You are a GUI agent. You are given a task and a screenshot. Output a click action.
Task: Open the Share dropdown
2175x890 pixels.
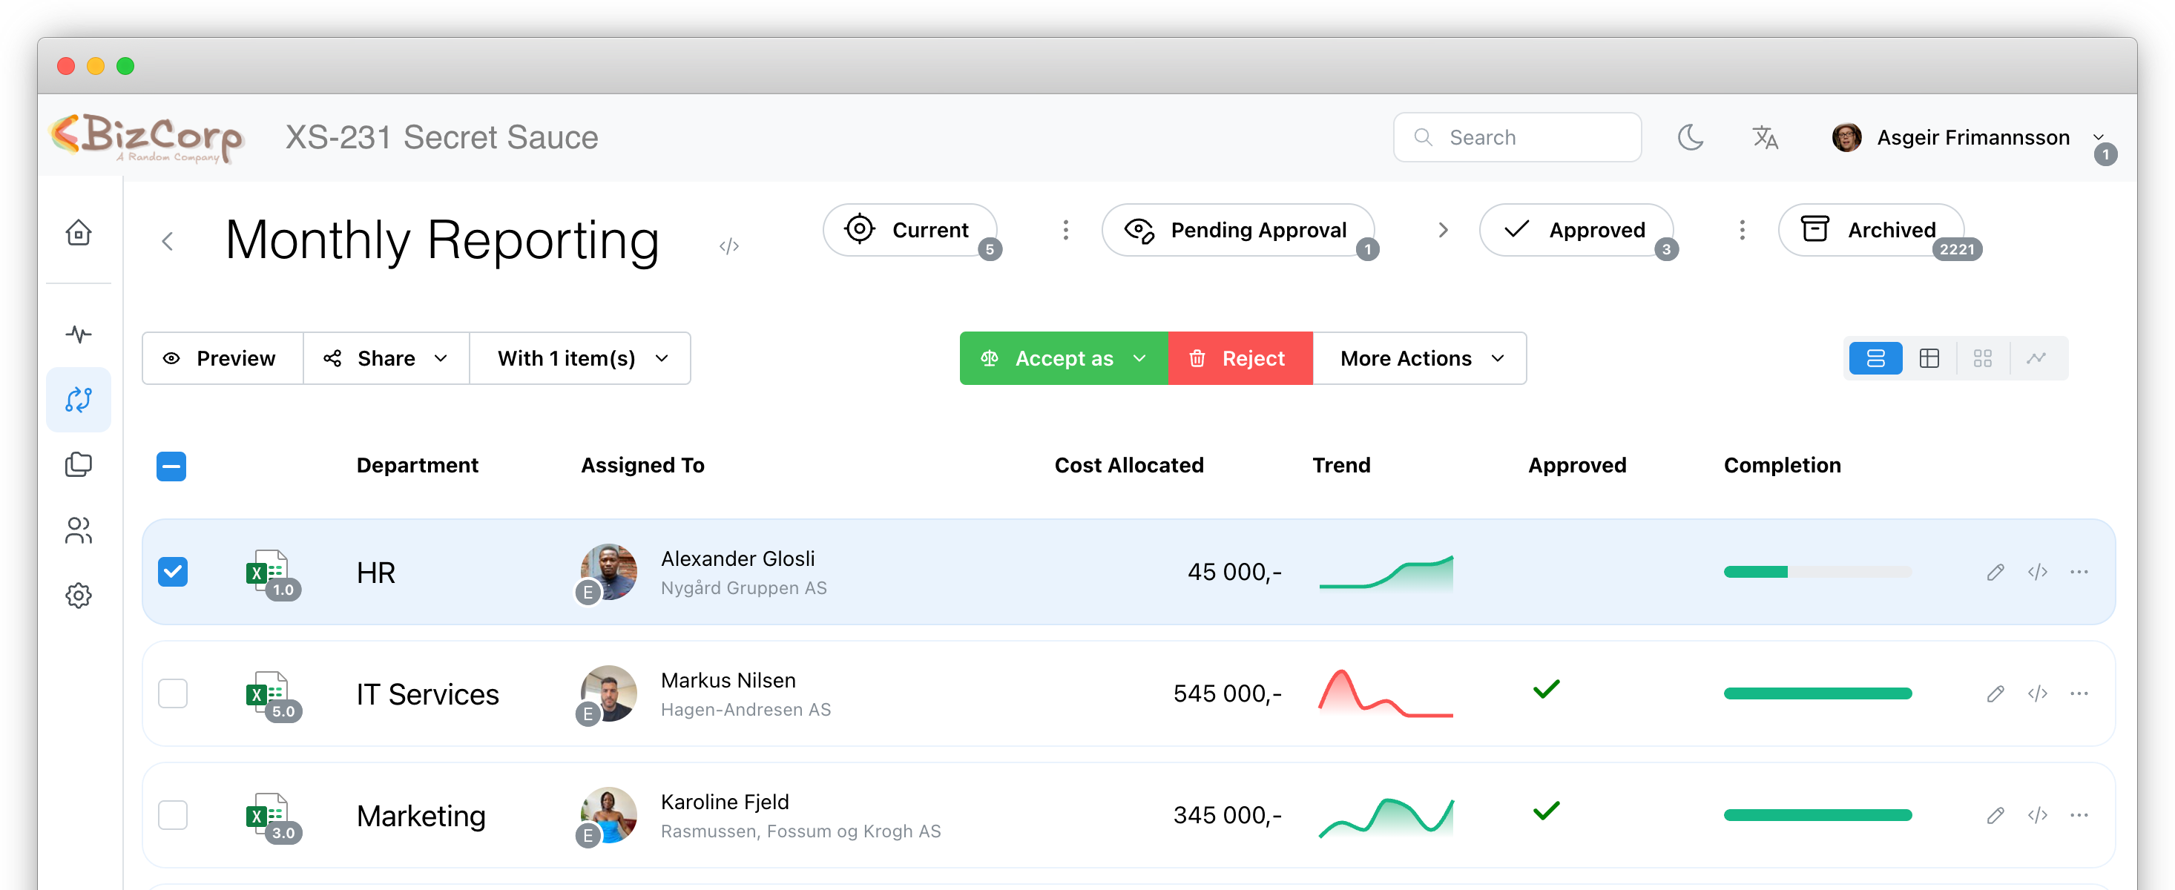384,358
